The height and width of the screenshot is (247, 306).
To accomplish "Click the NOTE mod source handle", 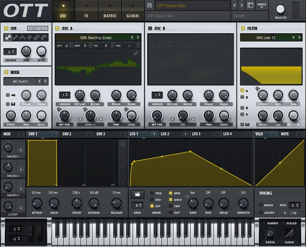I will [x=299, y=134].
